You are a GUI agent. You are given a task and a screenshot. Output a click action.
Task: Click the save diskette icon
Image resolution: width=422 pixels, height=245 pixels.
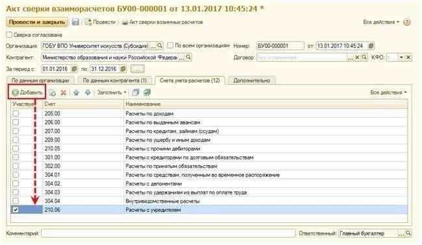(x=75, y=22)
